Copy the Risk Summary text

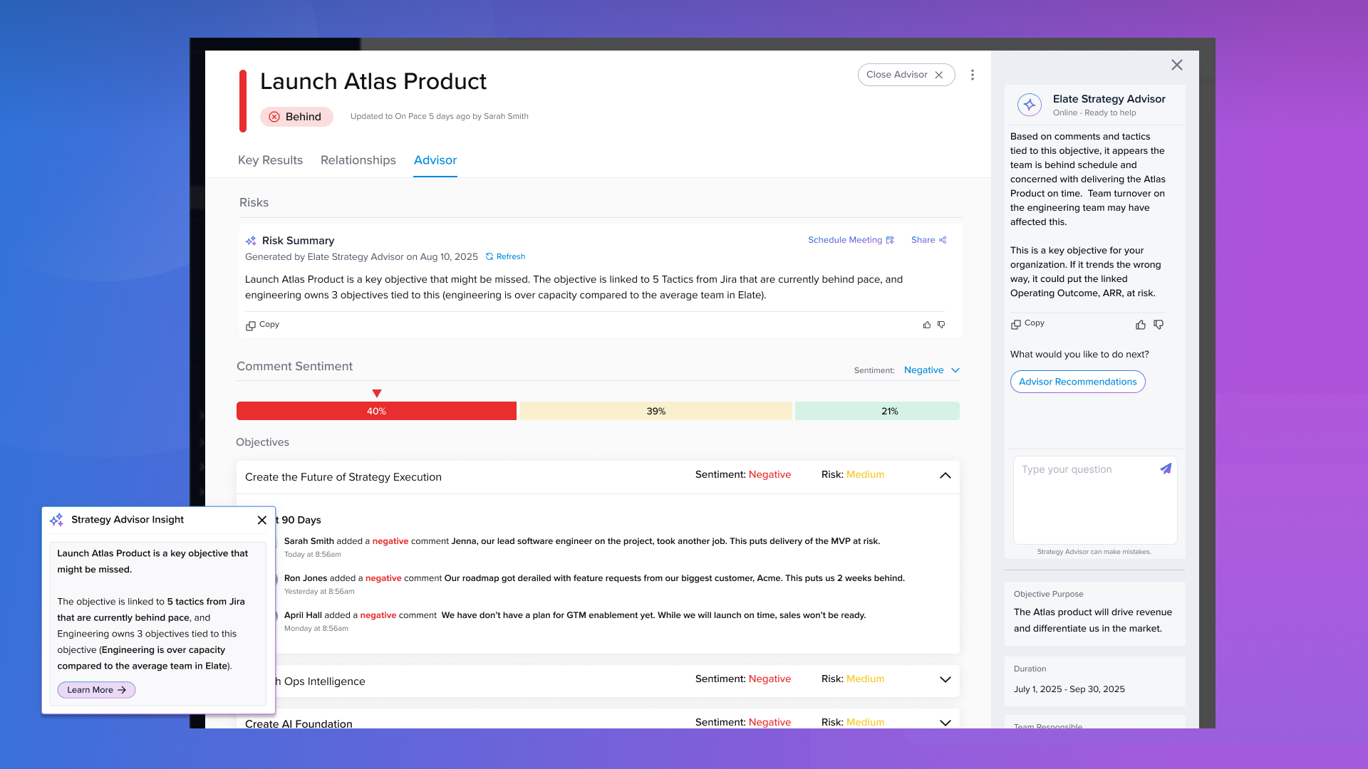click(x=262, y=325)
